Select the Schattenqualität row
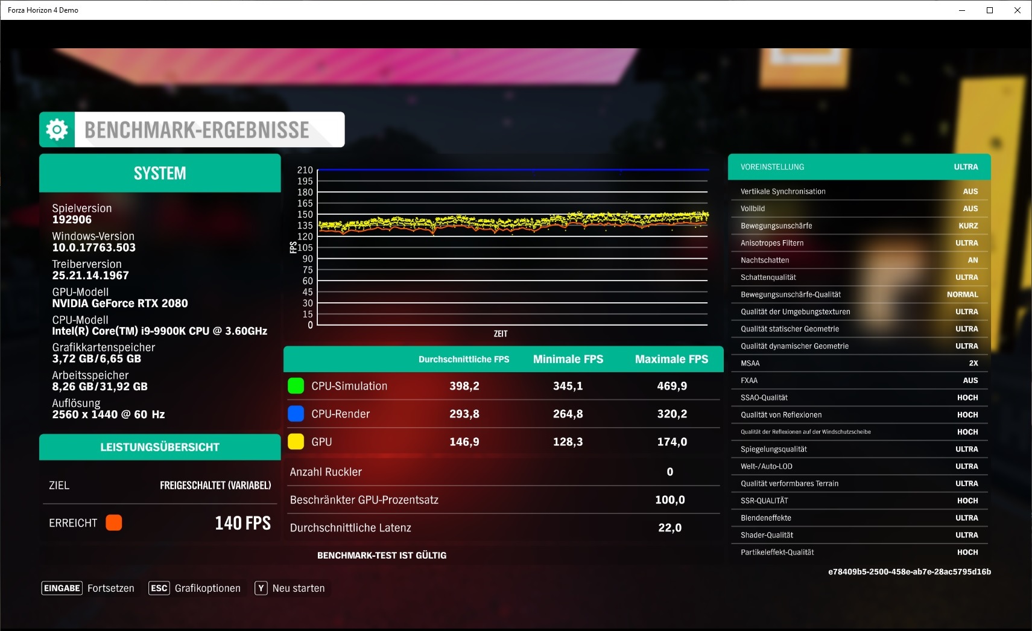This screenshot has height=631, width=1032. point(859,277)
